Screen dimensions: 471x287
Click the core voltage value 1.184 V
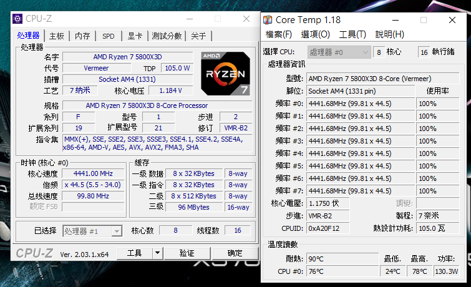(170, 90)
